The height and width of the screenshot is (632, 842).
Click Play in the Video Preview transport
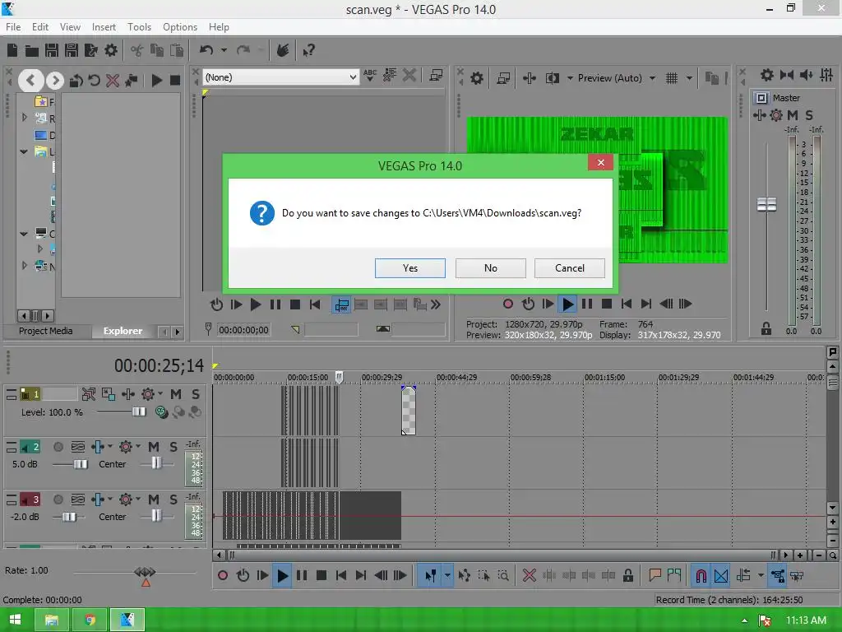click(x=567, y=304)
